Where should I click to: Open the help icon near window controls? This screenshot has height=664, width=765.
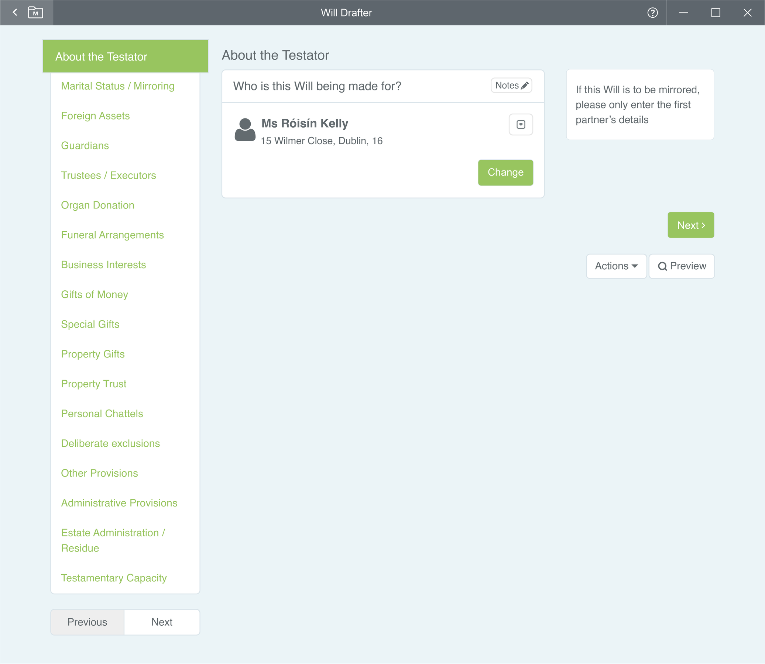(652, 12)
